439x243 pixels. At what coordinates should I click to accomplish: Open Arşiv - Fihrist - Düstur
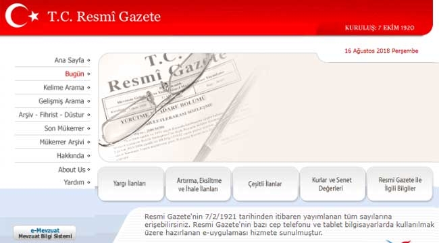click(51, 115)
